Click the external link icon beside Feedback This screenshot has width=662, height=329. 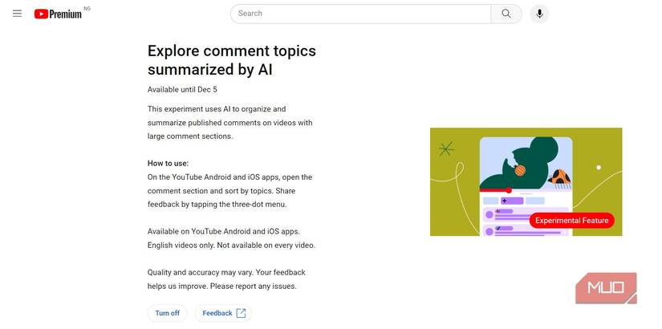coord(242,313)
